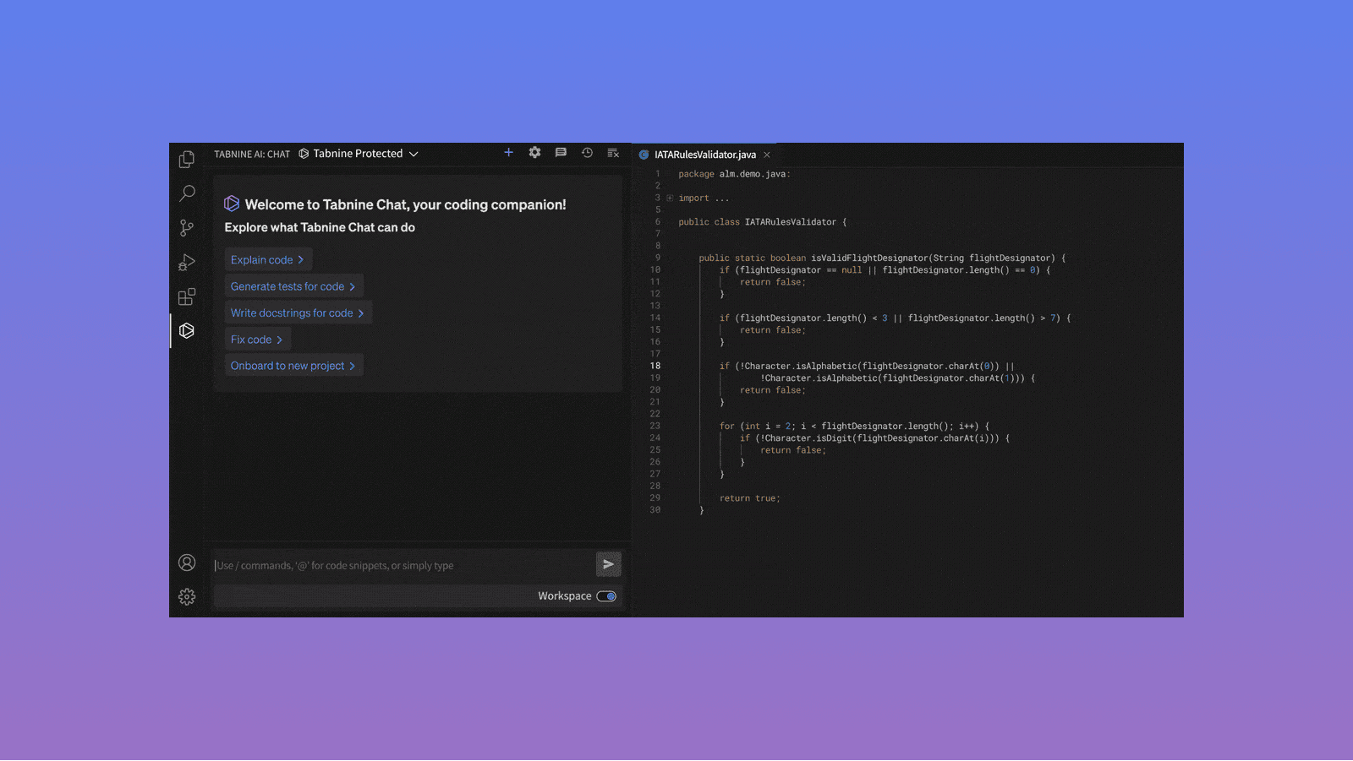Click the public class IATARulesValidator line
This screenshot has height=761, width=1353.
click(762, 222)
